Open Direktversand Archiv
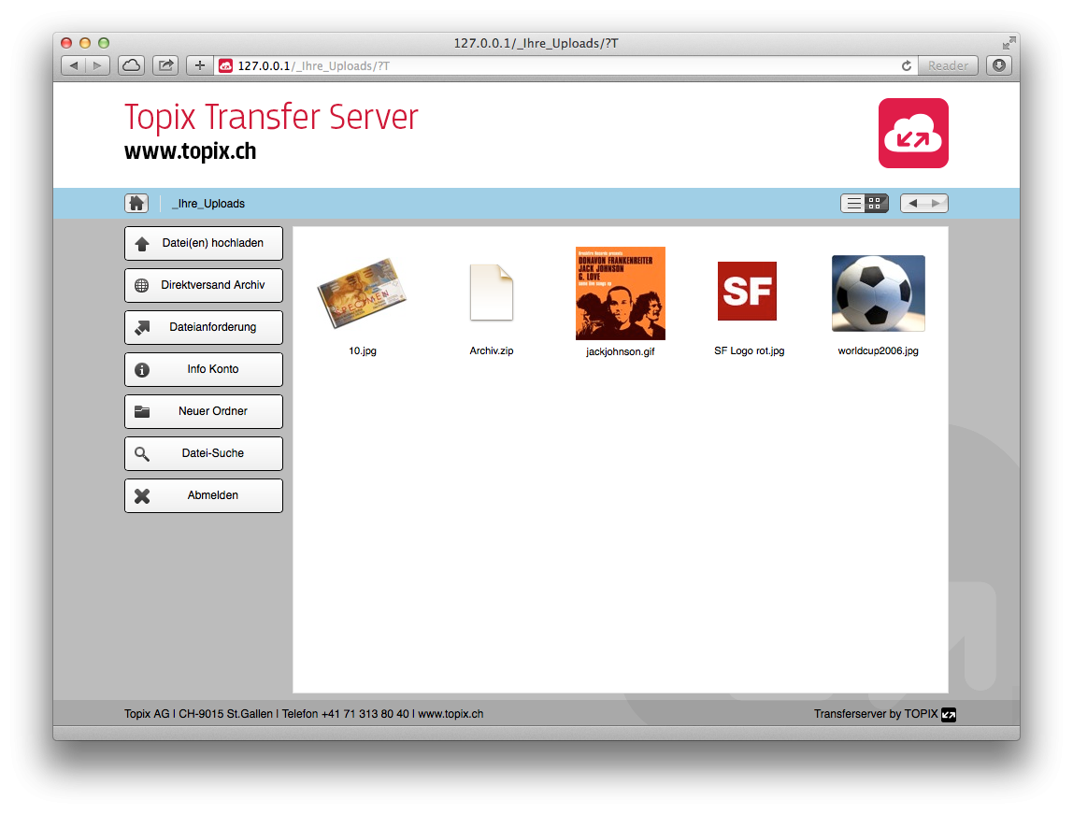This screenshot has width=1073, height=814. coord(203,285)
